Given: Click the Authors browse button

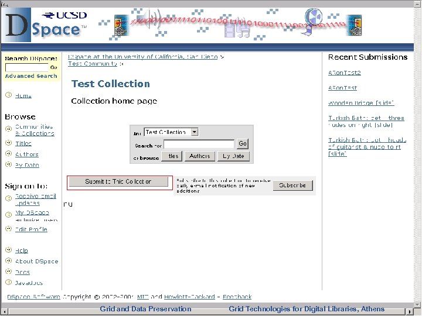Looking at the screenshot, I should coord(200,156).
